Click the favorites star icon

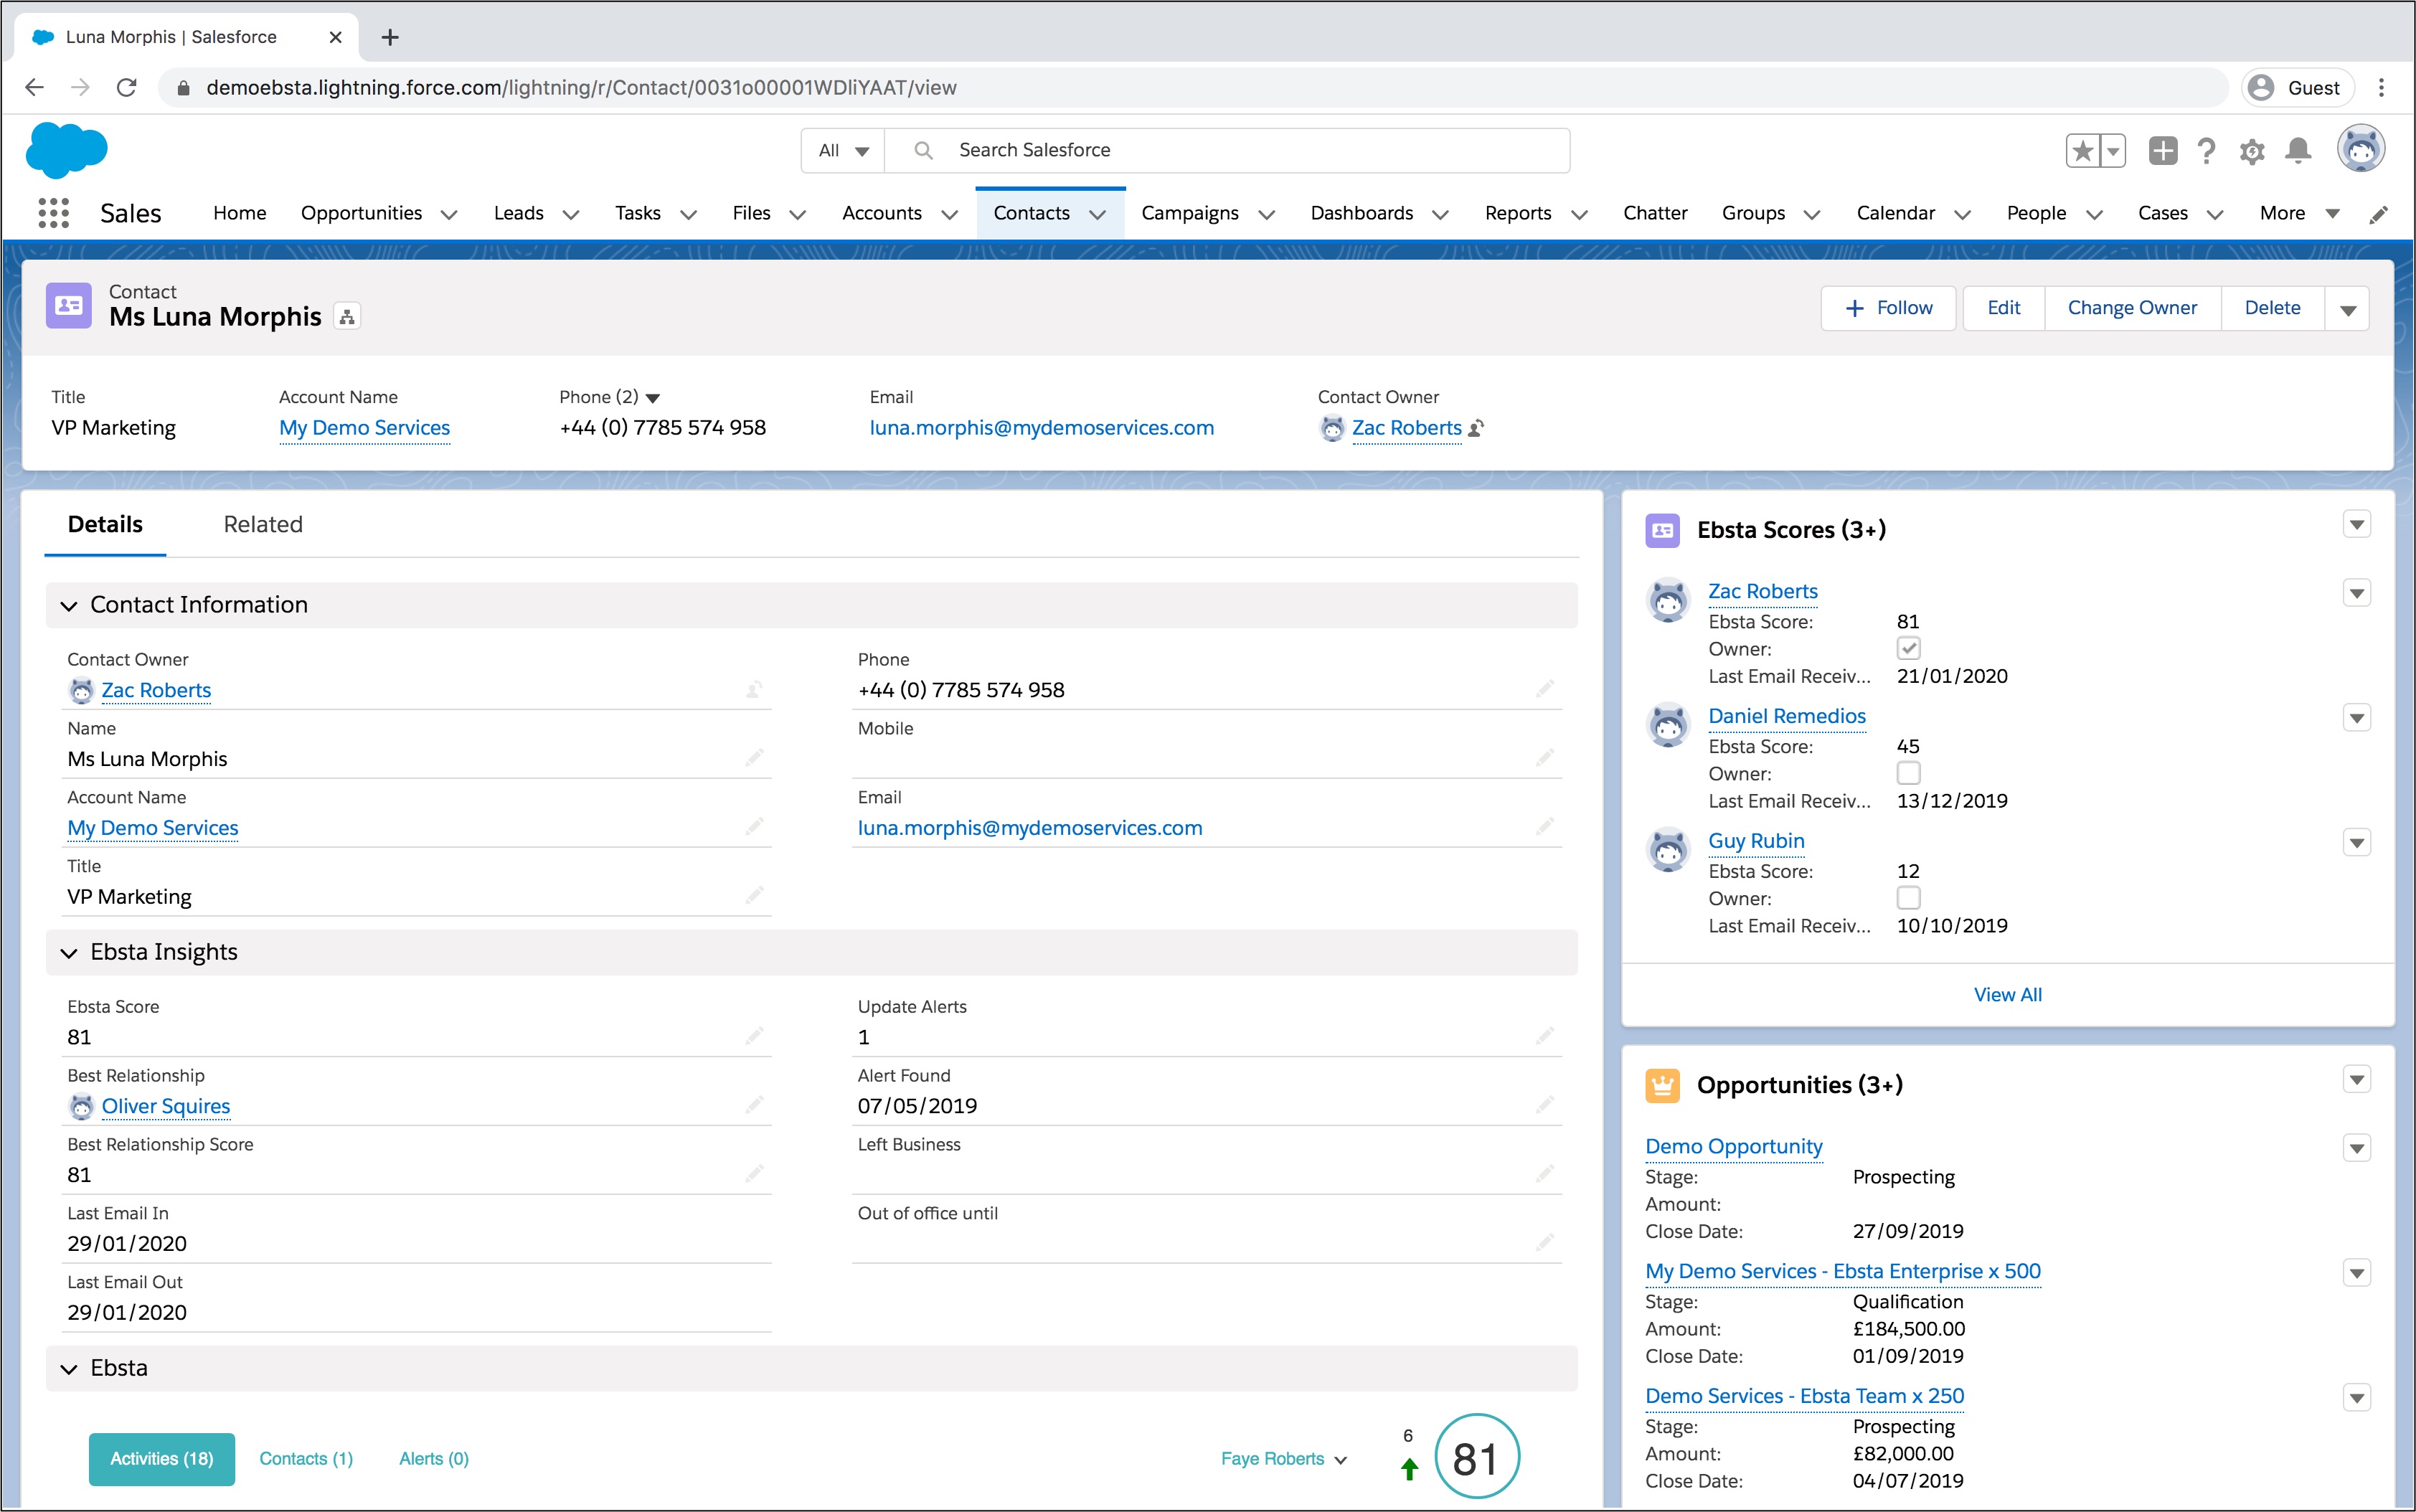pos(2083,151)
